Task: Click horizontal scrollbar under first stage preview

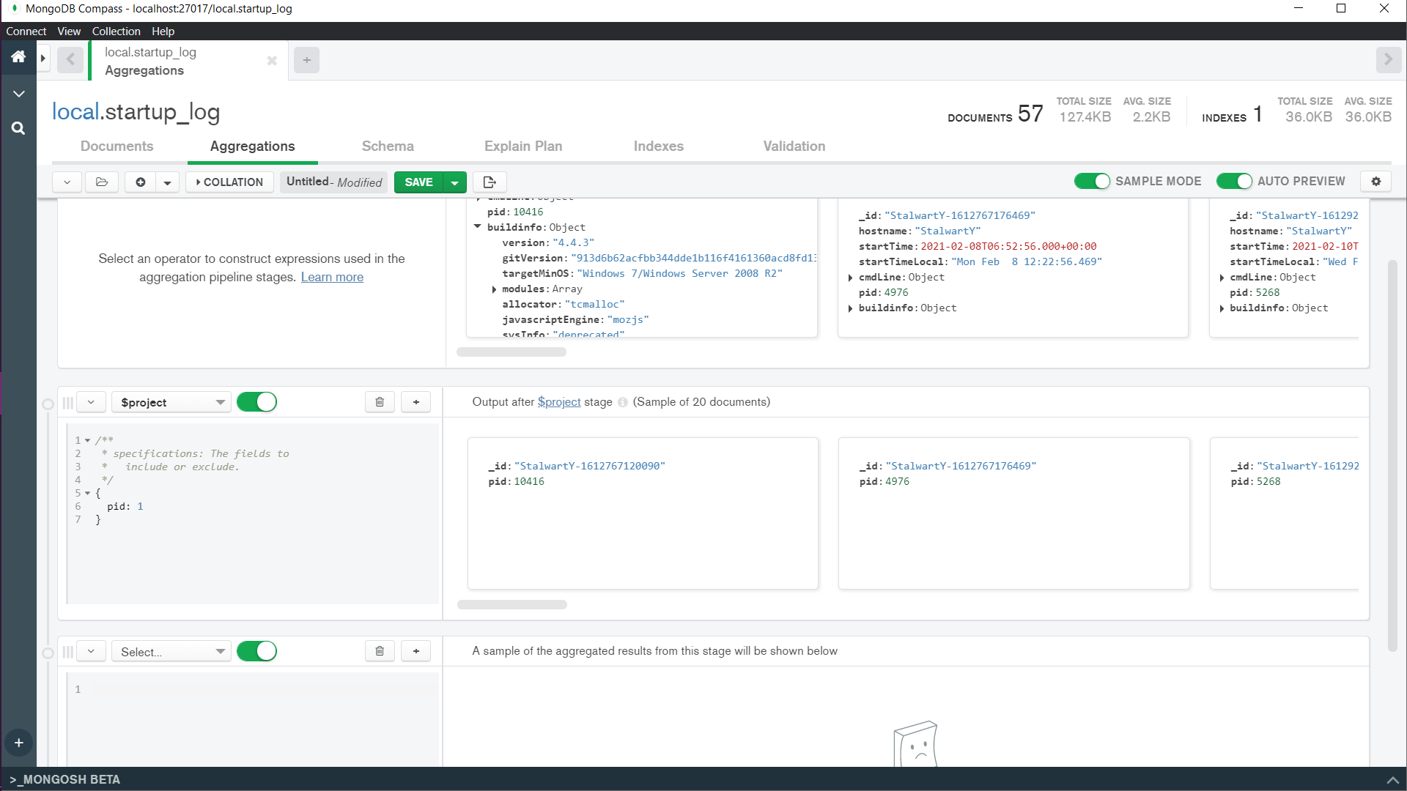Action: (x=512, y=352)
